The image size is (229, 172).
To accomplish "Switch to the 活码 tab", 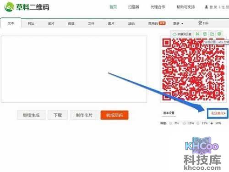I will pos(131,23).
